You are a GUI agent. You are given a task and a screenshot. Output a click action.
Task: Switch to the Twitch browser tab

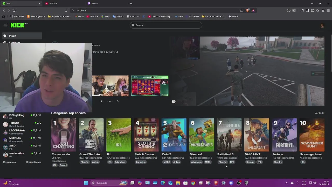click(106, 3)
